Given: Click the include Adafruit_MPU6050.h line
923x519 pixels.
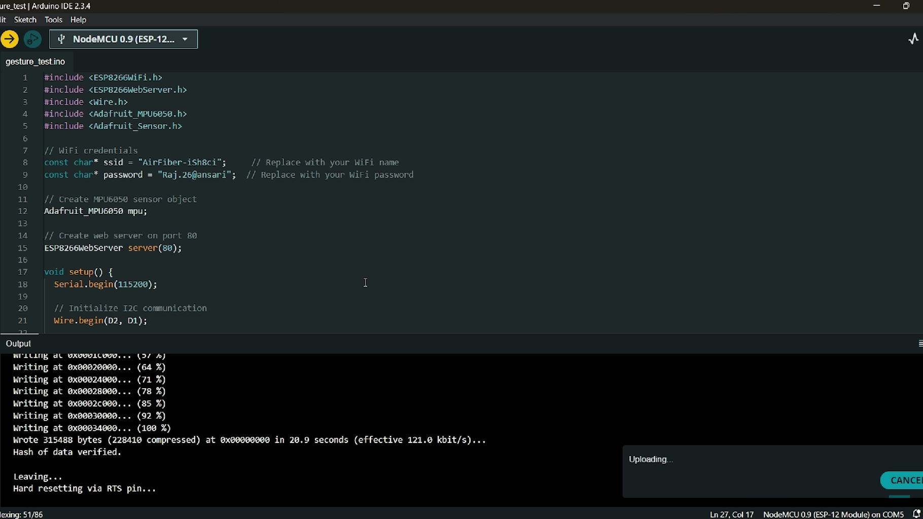Looking at the screenshot, I should [x=116, y=114].
